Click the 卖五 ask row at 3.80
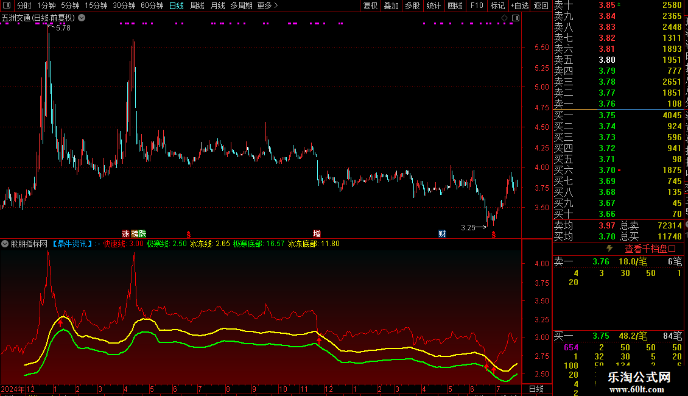This screenshot has height=396, width=688. pyautogui.click(x=618, y=60)
